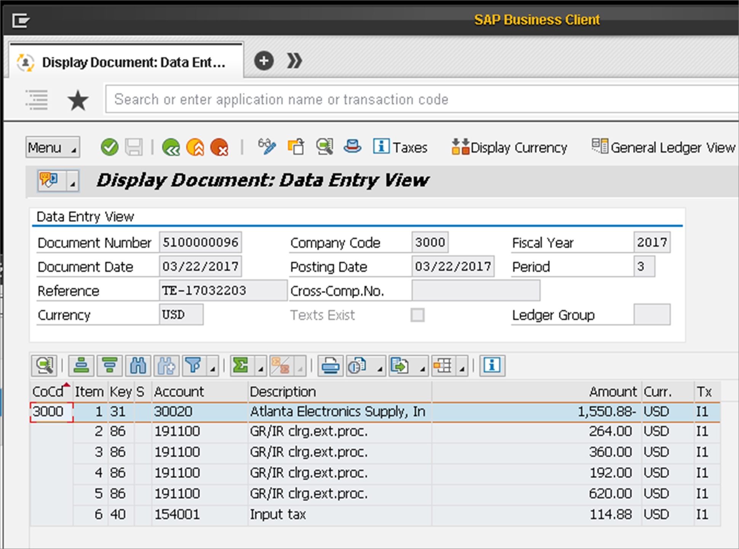
Task: Expand the Total sigma dropdown arrow
Action: click(261, 367)
